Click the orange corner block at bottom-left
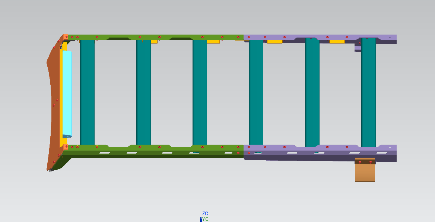The height and width of the screenshot is (222, 435). pyautogui.click(x=66, y=147)
